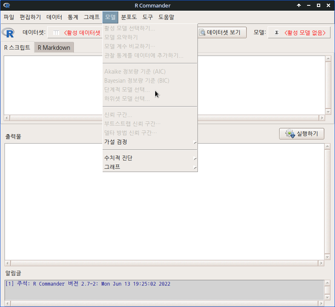Click the keep-above arrow in the title bar
This screenshot has height=307, width=335.
[299, 5]
